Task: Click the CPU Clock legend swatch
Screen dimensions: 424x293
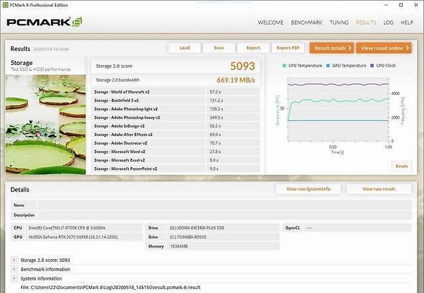Action: tap(372, 66)
